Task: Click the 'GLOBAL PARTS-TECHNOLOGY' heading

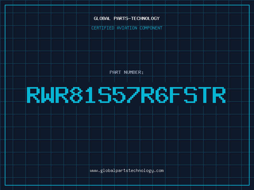Action: click(127, 18)
